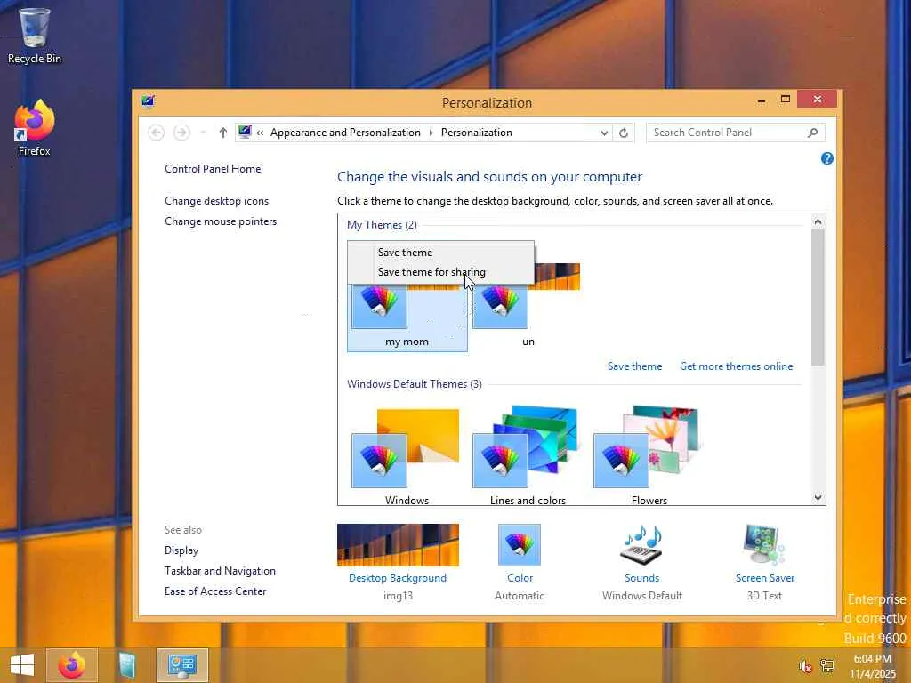The width and height of the screenshot is (911, 683).
Task: Click the My Themes (2) group header
Action: pyautogui.click(x=382, y=225)
